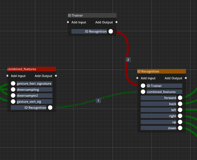This screenshot has width=197, height=160.
Task: Select the orange ID Recognition node title bar
Action: [x=161, y=71]
